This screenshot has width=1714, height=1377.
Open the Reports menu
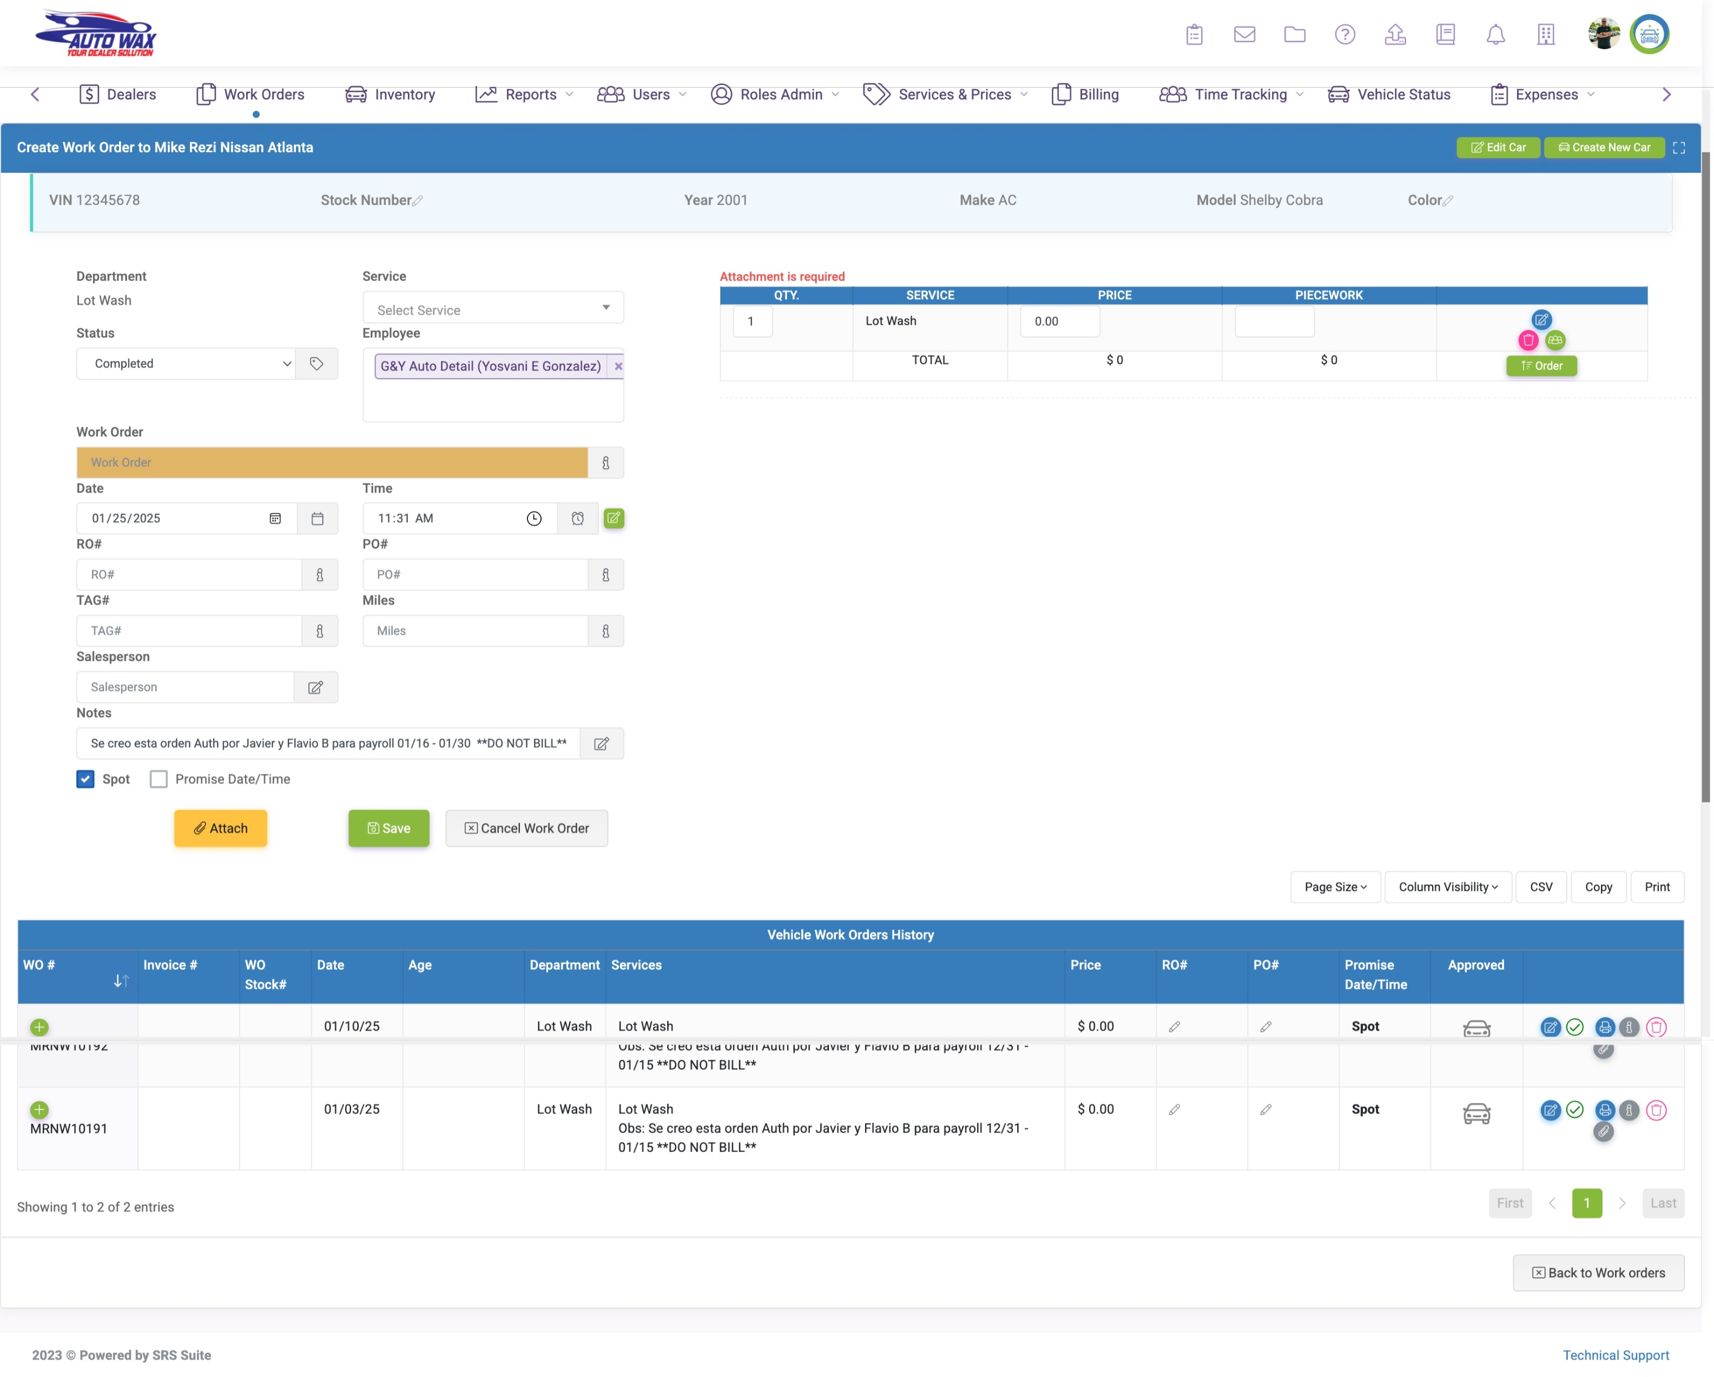click(524, 95)
